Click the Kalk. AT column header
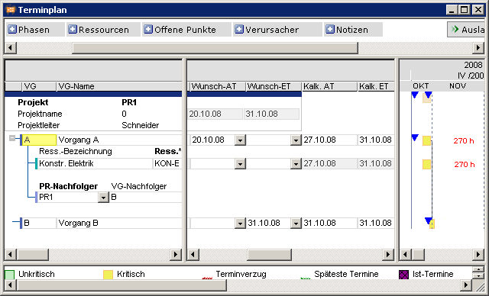 329,86
